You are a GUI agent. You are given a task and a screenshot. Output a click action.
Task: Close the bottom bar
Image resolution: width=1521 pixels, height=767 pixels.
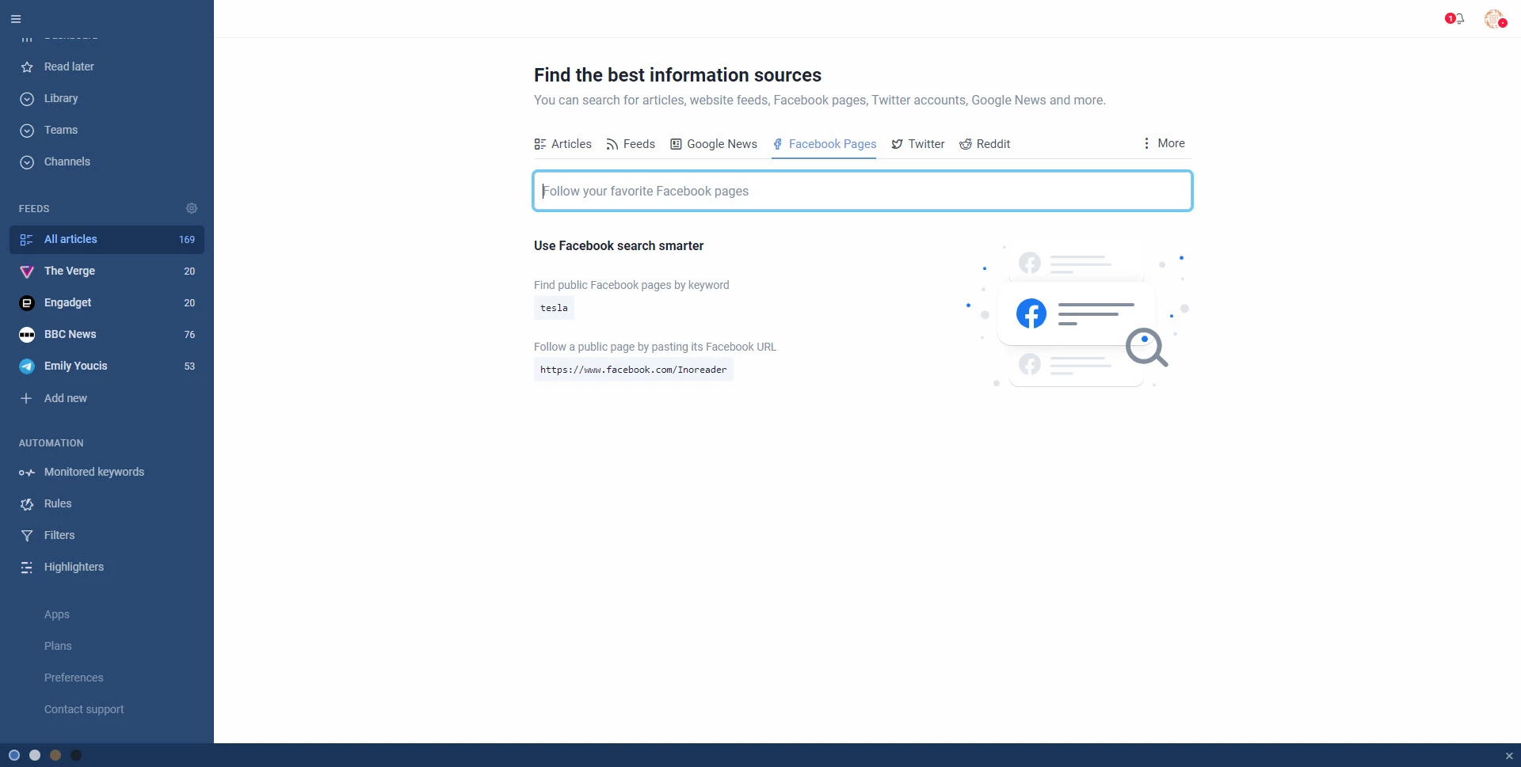pyautogui.click(x=1509, y=756)
